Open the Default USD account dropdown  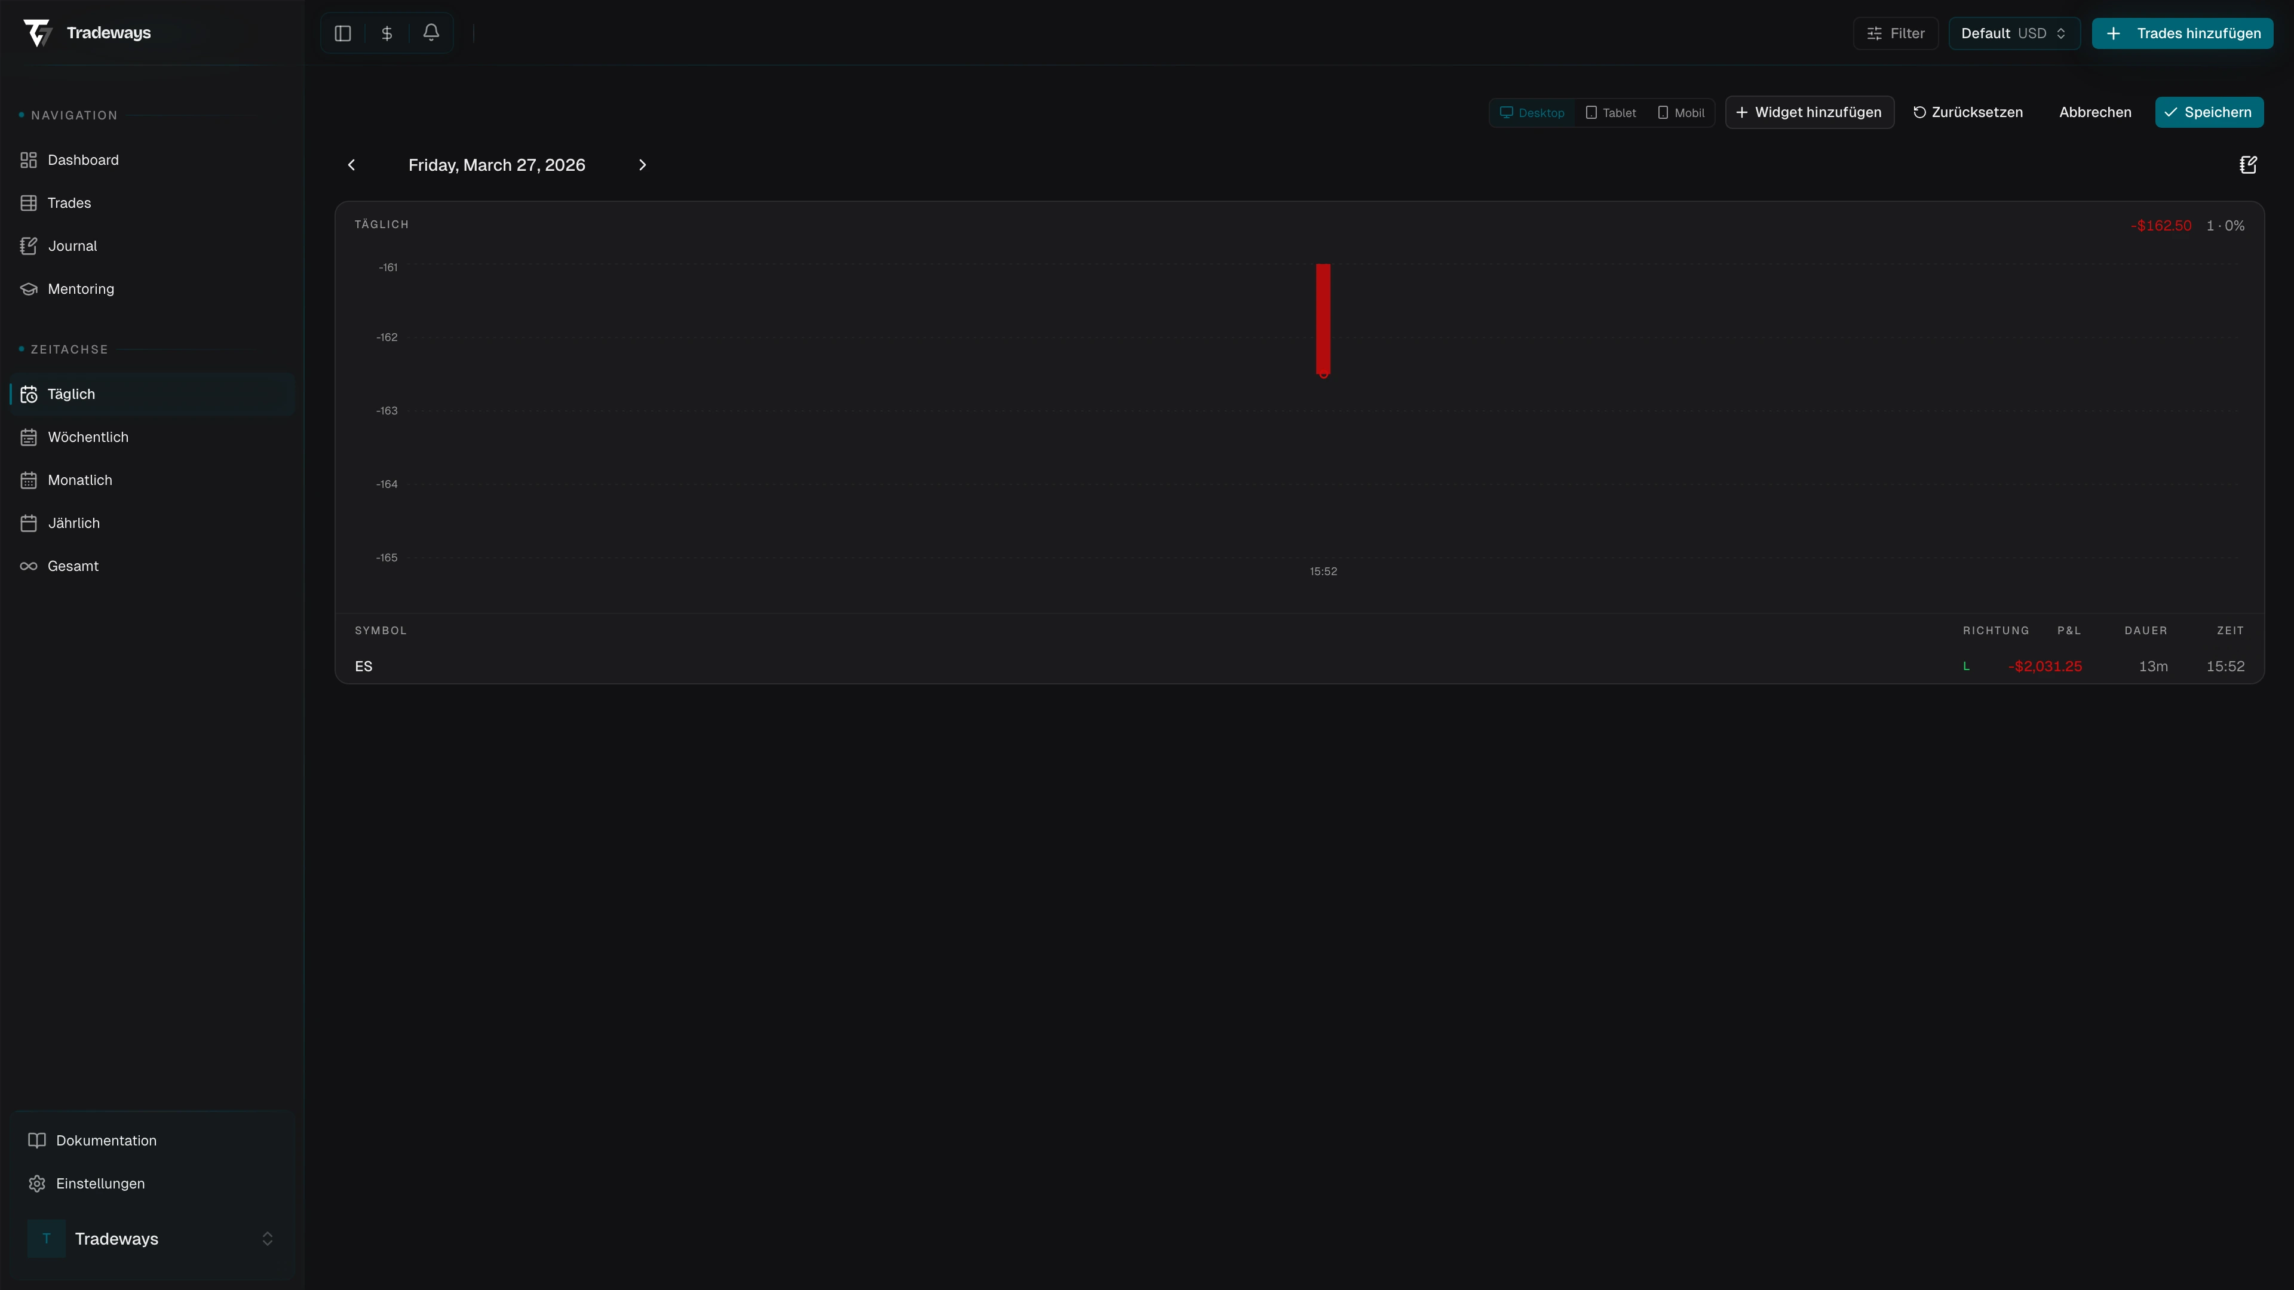(x=2013, y=33)
